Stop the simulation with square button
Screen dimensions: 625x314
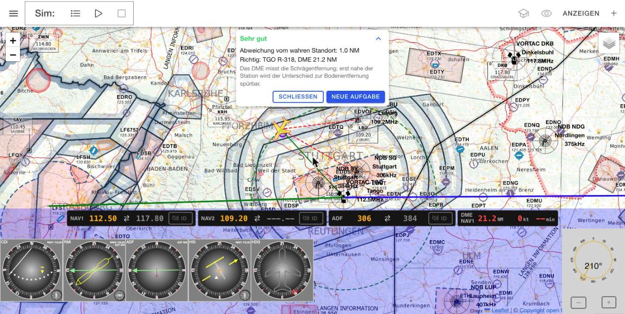click(121, 13)
